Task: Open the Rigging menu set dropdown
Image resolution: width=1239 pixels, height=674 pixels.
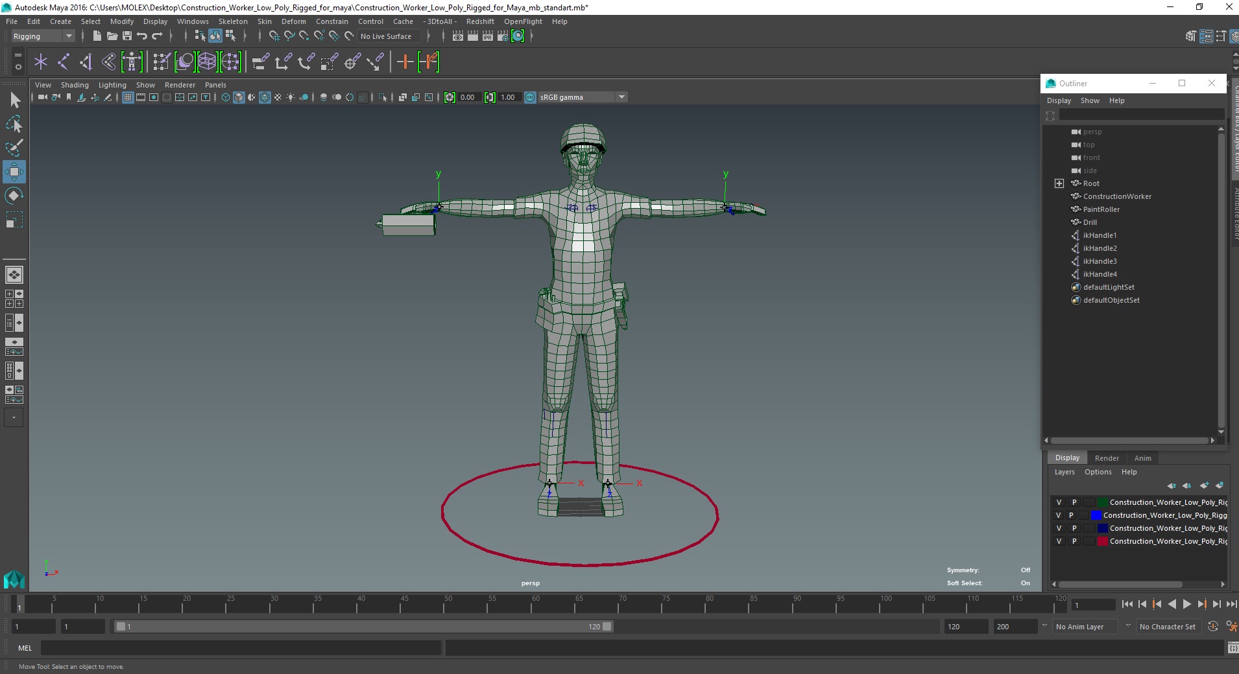Action: click(x=43, y=36)
